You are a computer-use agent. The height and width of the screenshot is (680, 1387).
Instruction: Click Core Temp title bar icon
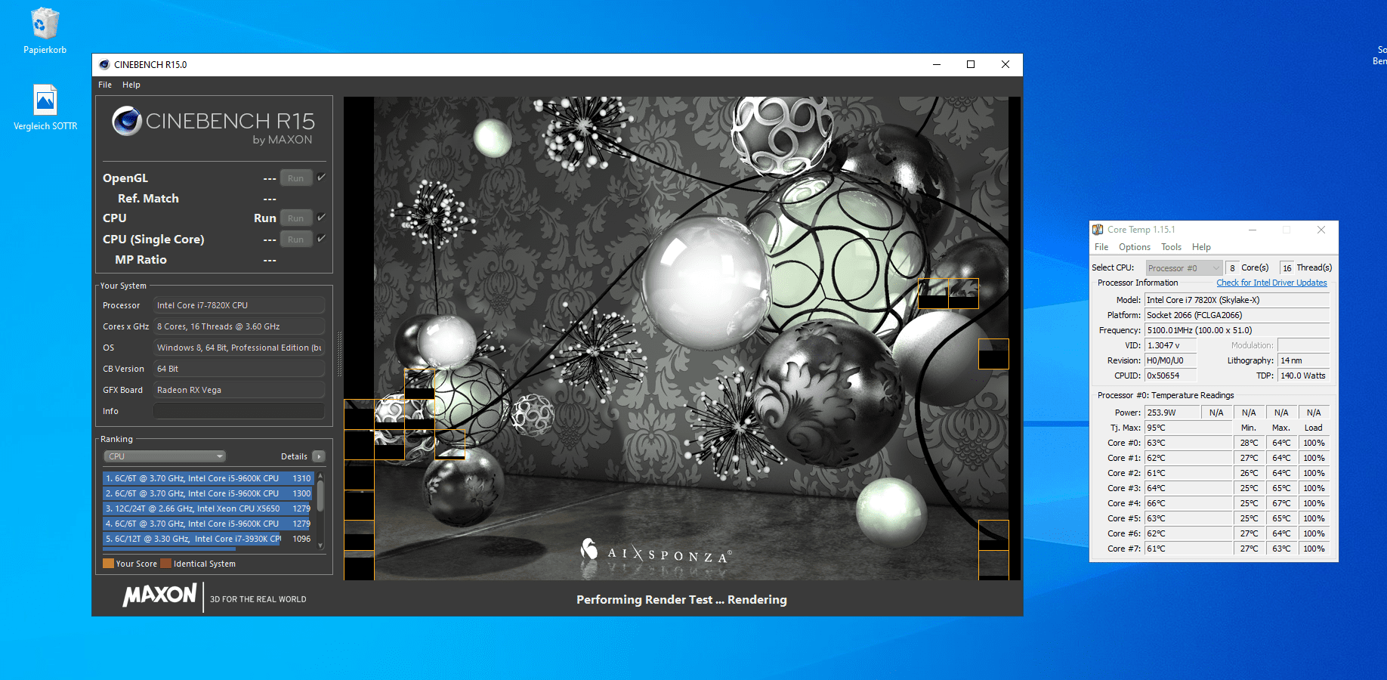pyautogui.click(x=1098, y=230)
